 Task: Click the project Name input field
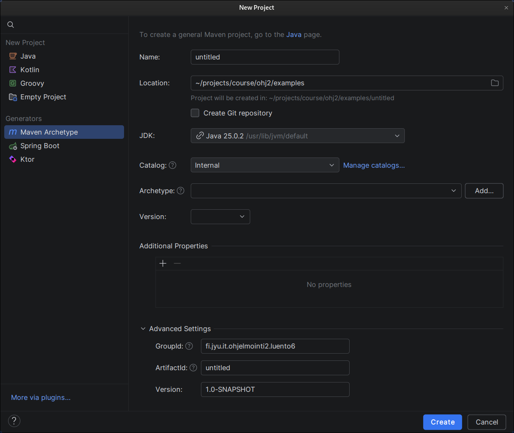(x=265, y=57)
